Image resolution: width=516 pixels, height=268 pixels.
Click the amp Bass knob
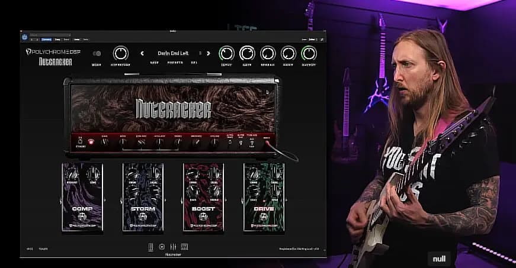click(123, 142)
